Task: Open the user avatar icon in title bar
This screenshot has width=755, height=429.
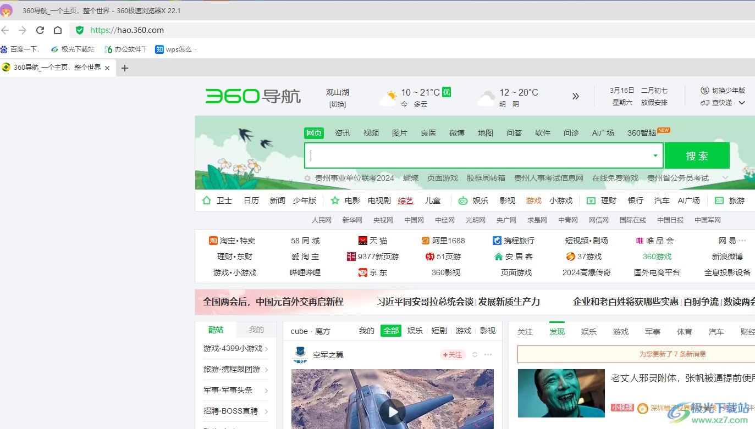Action: pos(6,10)
